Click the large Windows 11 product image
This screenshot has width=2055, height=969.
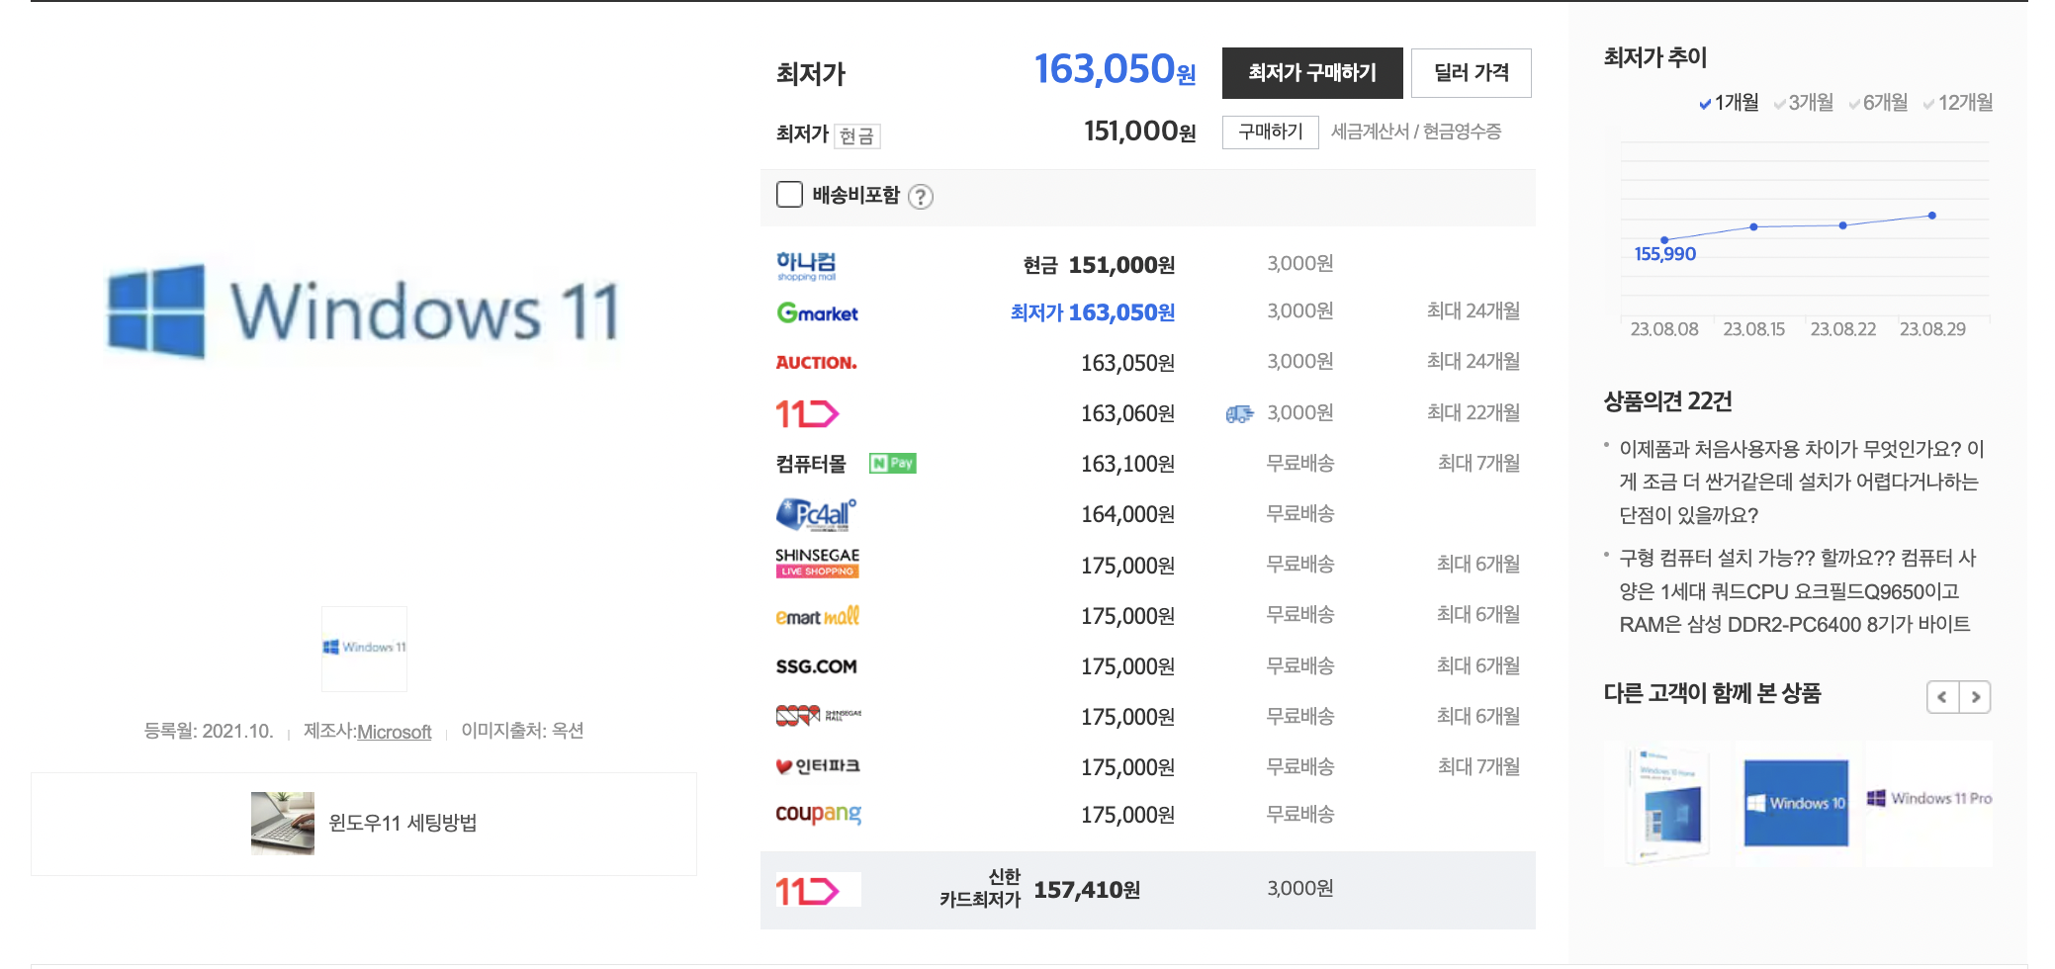click(364, 310)
